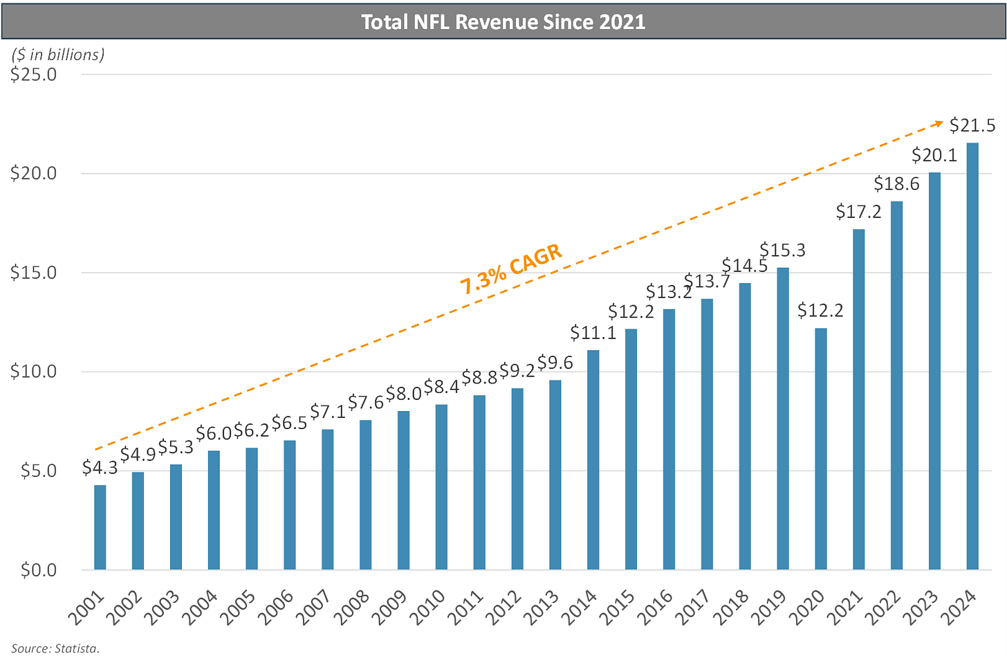This screenshot has width=1007, height=665.
Task: Click the $11.1 data label
Action: coord(593,333)
